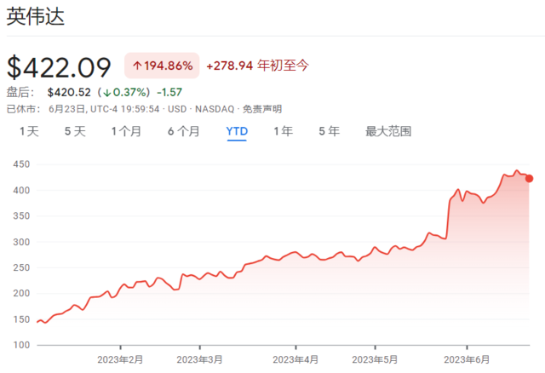Click the 200 y-axis value
This screenshot has height=373, width=545.
coord(21,294)
